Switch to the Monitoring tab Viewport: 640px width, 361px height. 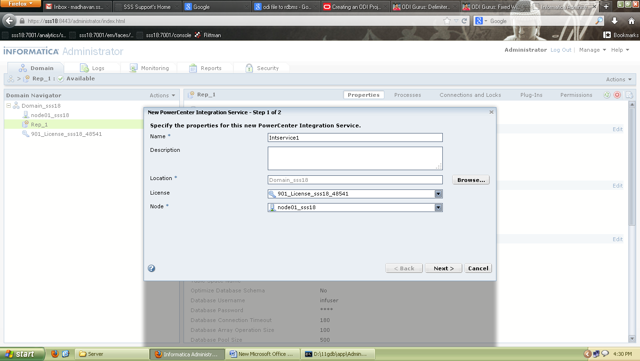coord(149,68)
